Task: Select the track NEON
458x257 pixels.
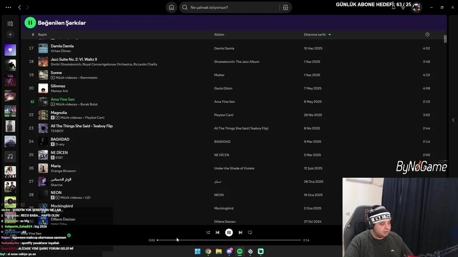Action: click(x=56, y=192)
